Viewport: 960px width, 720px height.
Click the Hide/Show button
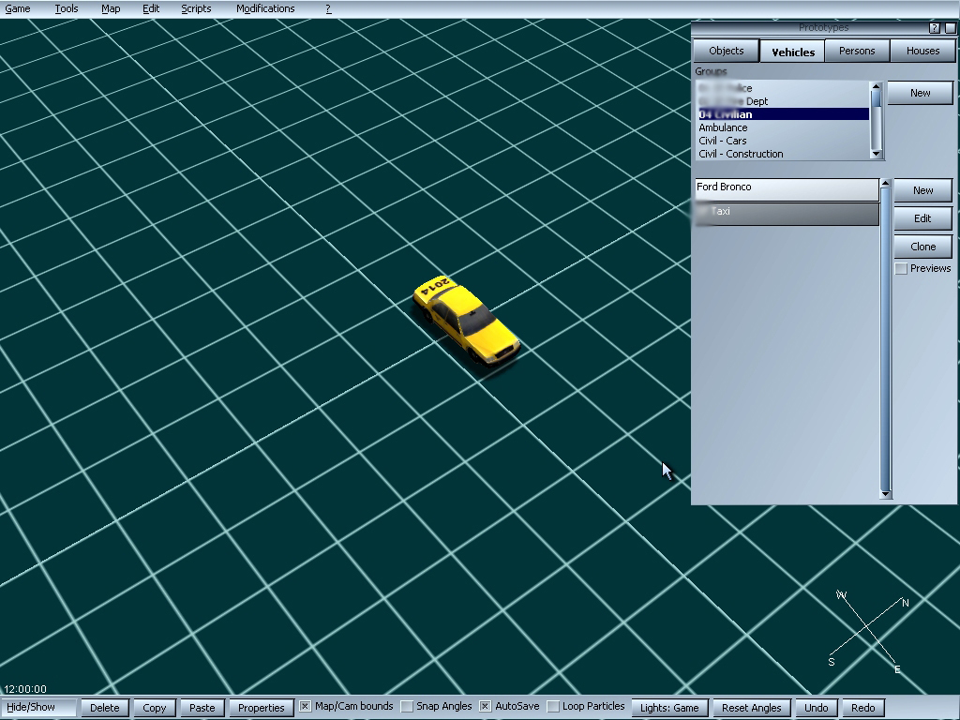coord(38,707)
